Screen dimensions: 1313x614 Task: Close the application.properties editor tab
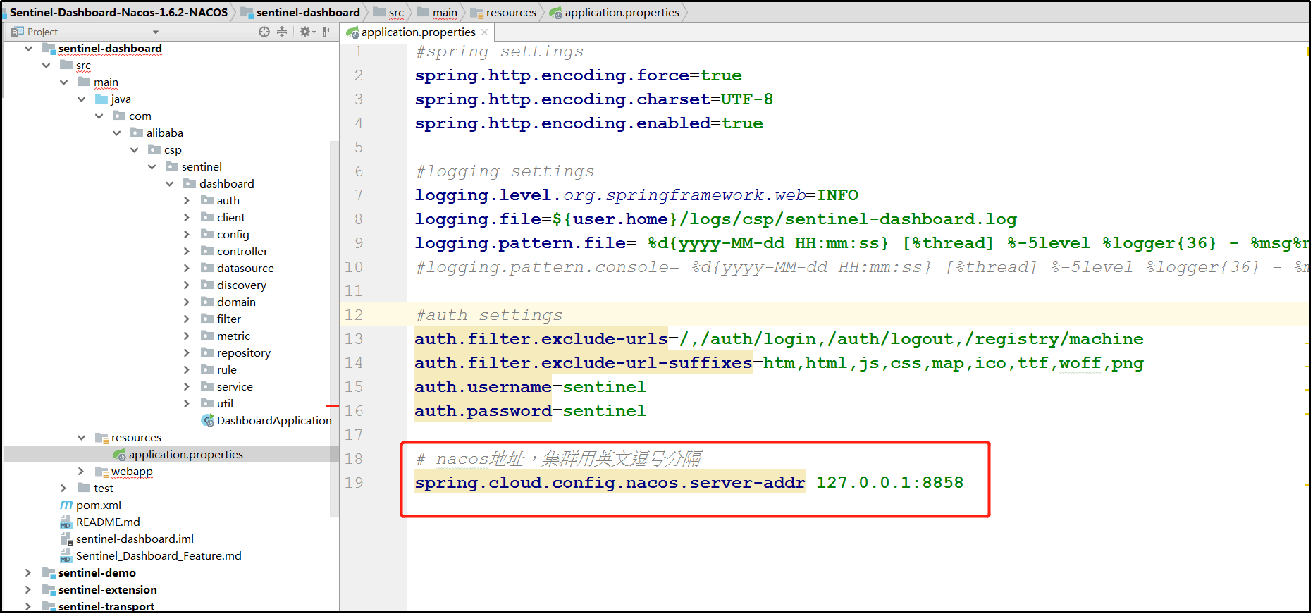point(484,32)
